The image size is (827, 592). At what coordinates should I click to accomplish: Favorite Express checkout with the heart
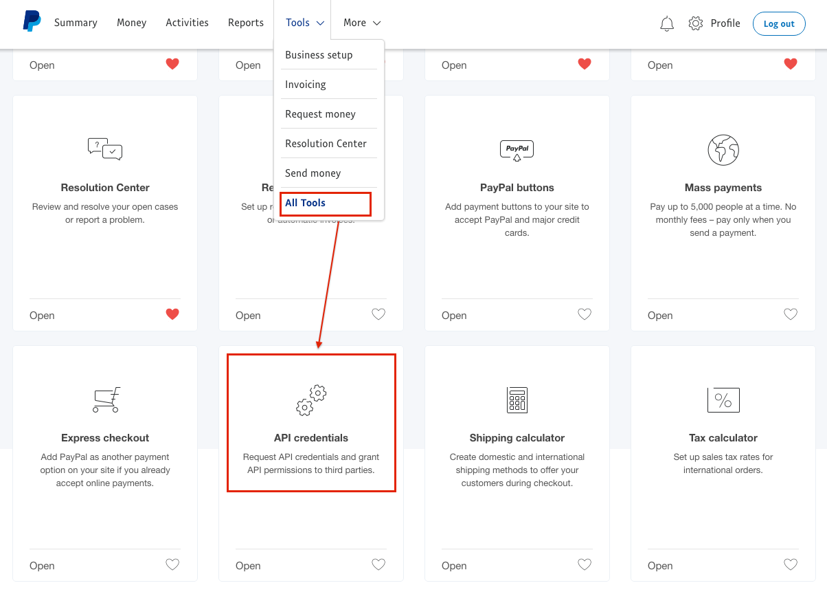(x=172, y=564)
